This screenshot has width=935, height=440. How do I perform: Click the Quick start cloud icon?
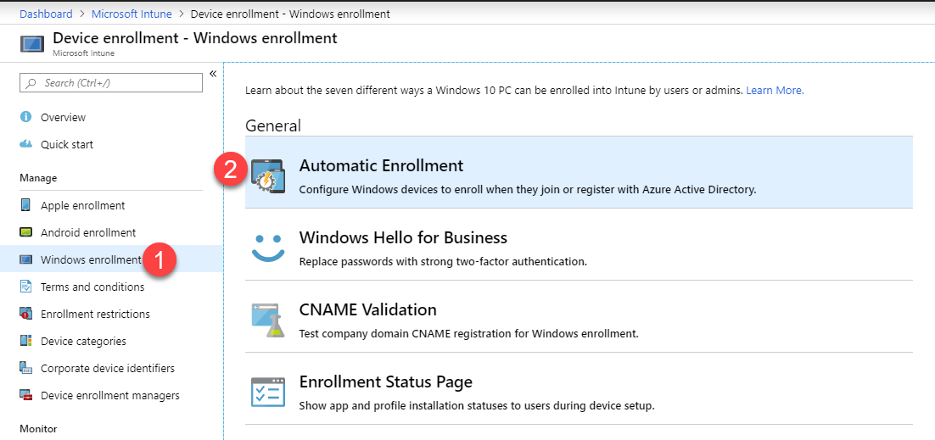tap(25, 144)
